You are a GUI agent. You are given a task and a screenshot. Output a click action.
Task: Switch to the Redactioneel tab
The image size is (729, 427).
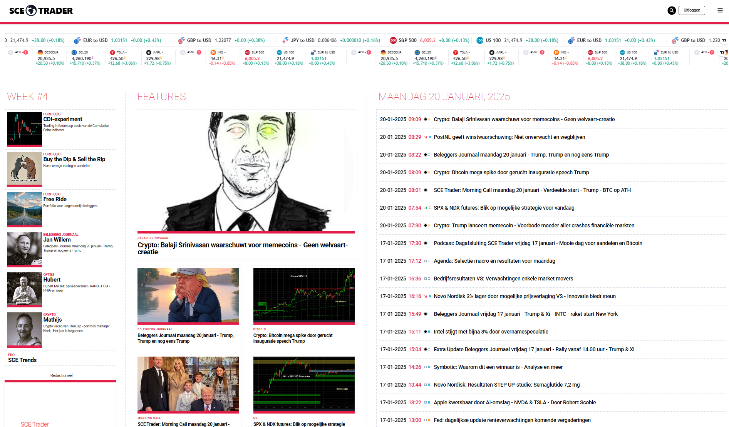click(61, 375)
